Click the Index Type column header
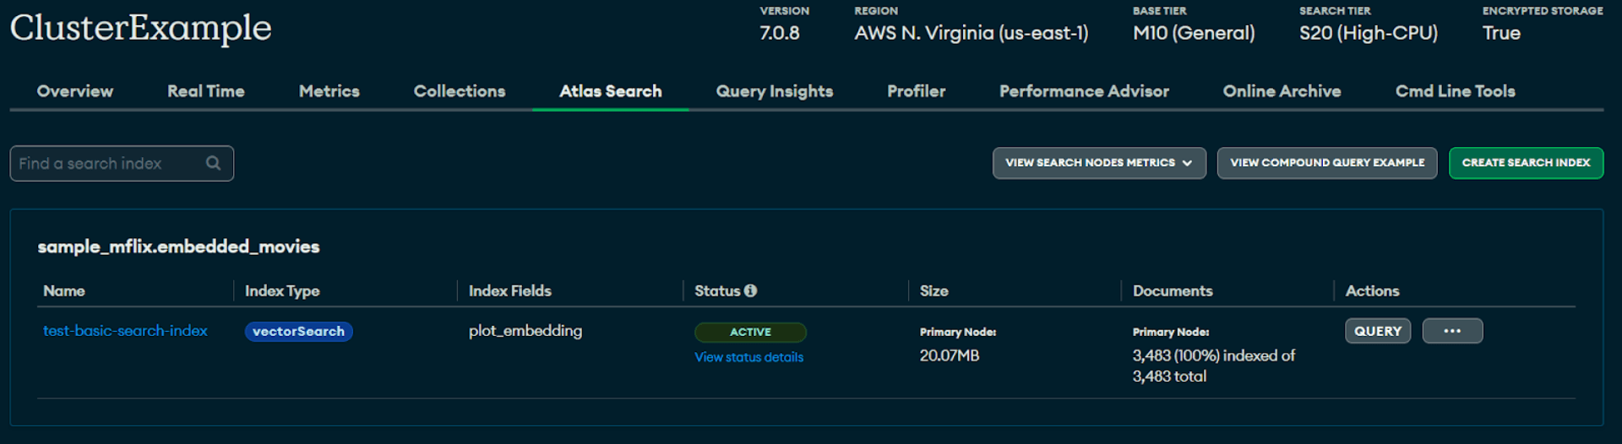This screenshot has height=444, width=1622. pyautogui.click(x=282, y=290)
